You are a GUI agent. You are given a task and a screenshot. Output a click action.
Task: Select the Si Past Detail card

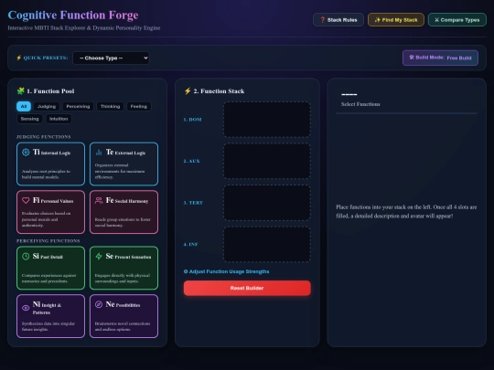50,268
